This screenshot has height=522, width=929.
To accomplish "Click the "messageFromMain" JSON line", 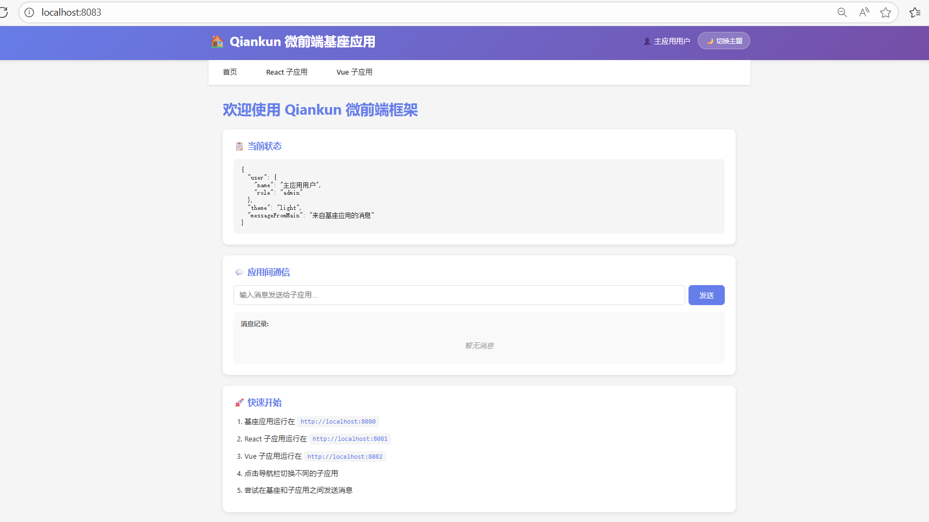I will 311,215.
